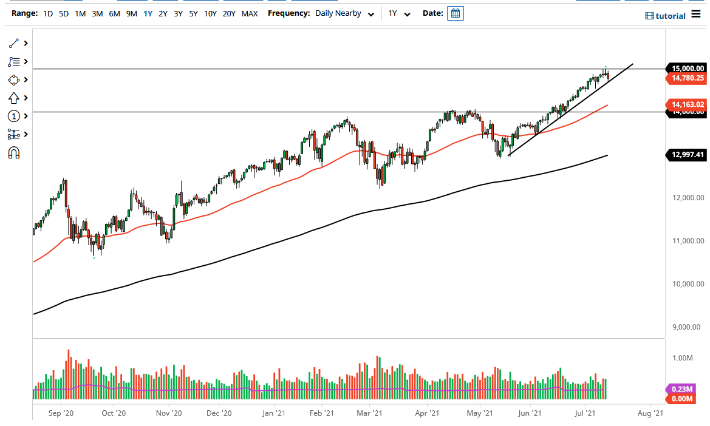Open the annotation list tool
This screenshot has width=710, height=426.
(14, 61)
